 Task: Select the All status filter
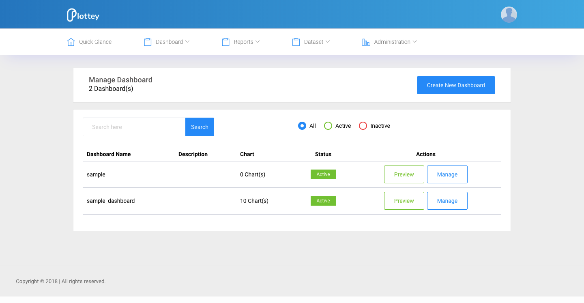302,126
